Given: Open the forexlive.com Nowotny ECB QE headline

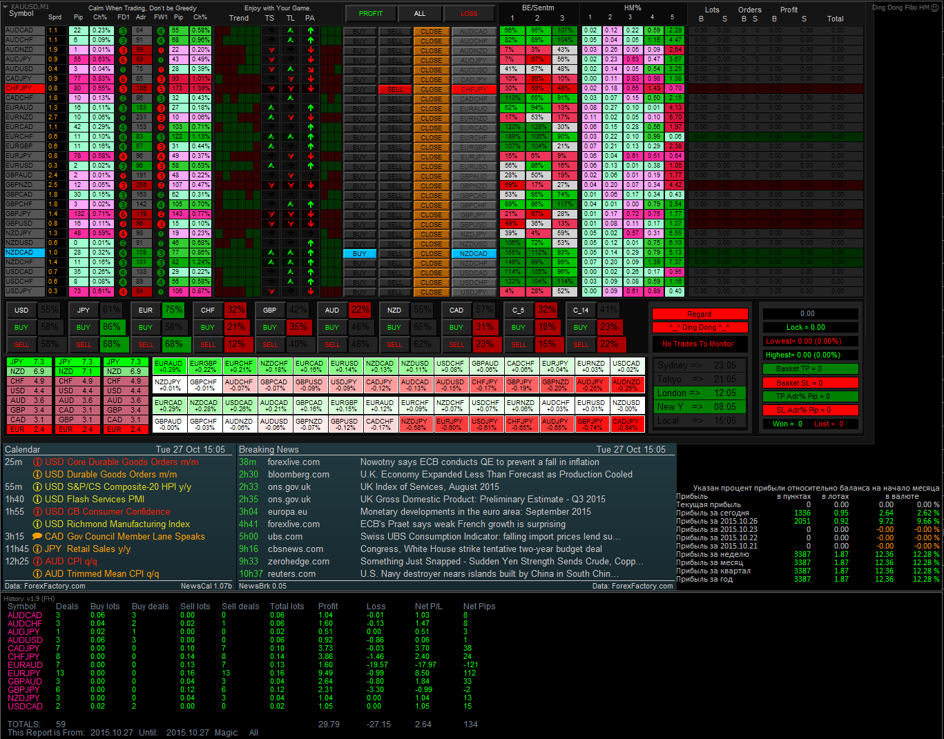Looking at the screenshot, I should click(x=480, y=462).
